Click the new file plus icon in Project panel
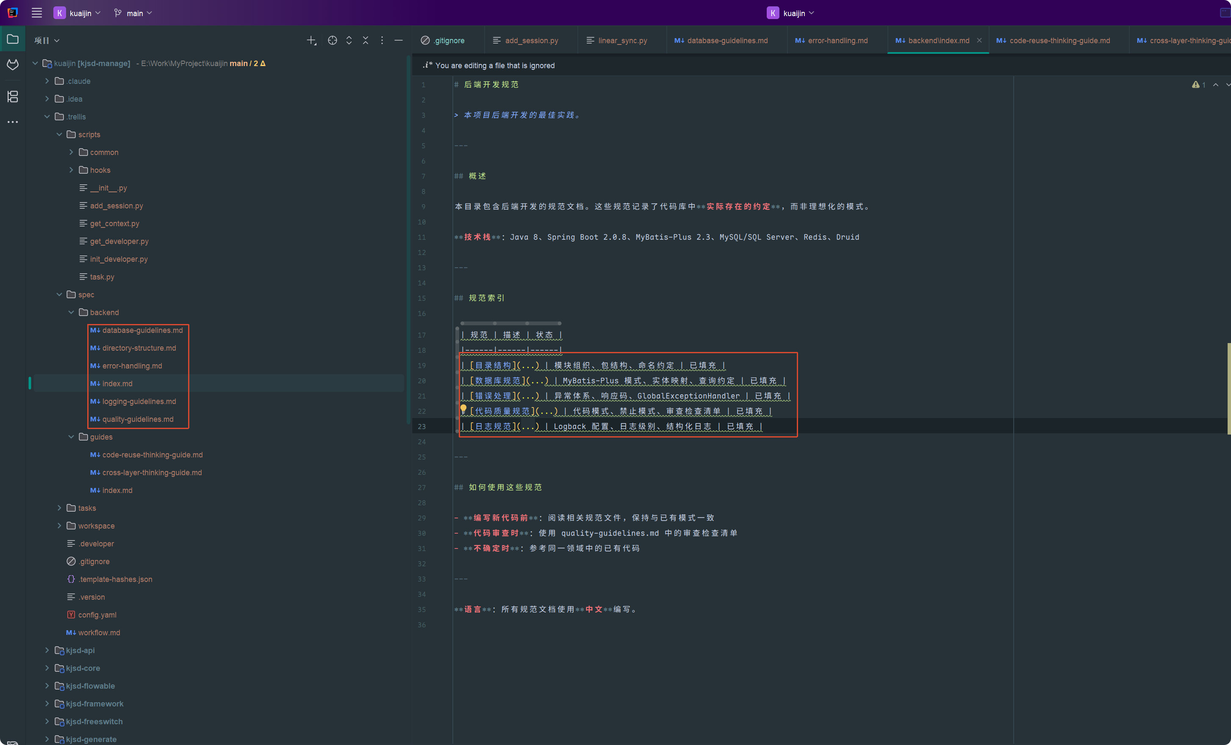 coord(311,41)
